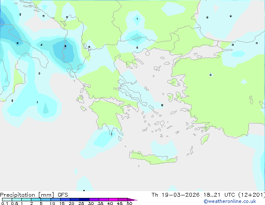Click the legend scale label 0.5
265x205 pixels.
click(x=15, y=203)
